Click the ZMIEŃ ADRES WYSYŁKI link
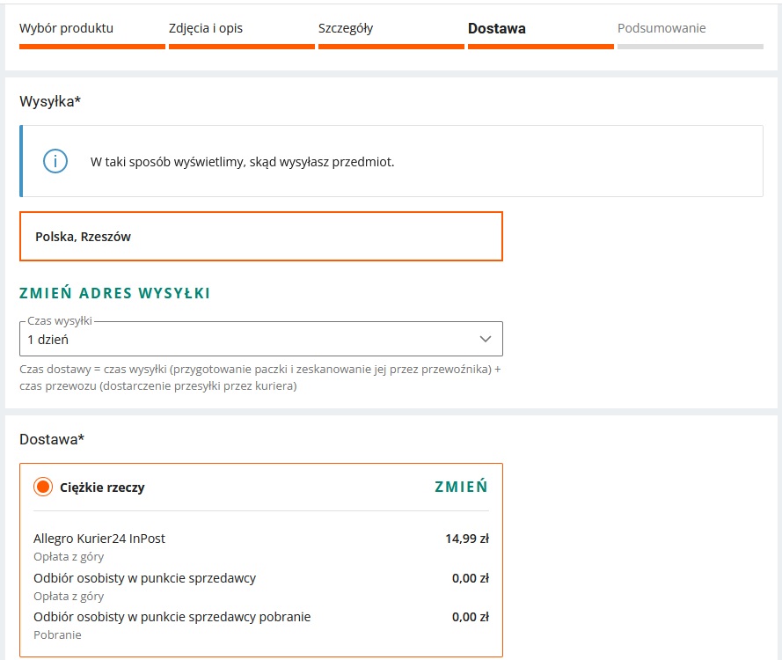782x660 pixels. click(115, 294)
